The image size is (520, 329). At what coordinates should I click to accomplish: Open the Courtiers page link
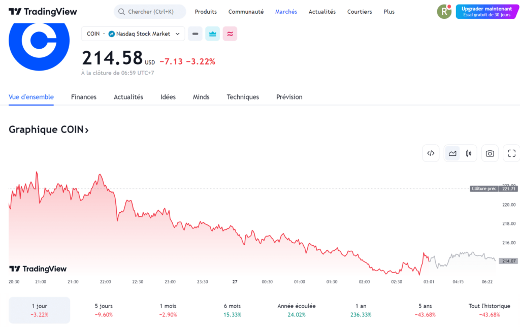pos(359,12)
